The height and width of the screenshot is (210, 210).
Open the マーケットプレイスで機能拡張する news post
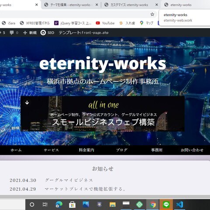pyautogui.click(x=85, y=189)
